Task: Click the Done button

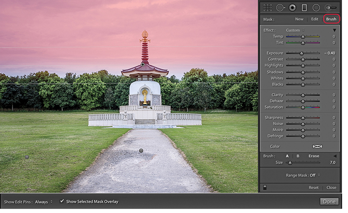Action: tap(329, 201)
